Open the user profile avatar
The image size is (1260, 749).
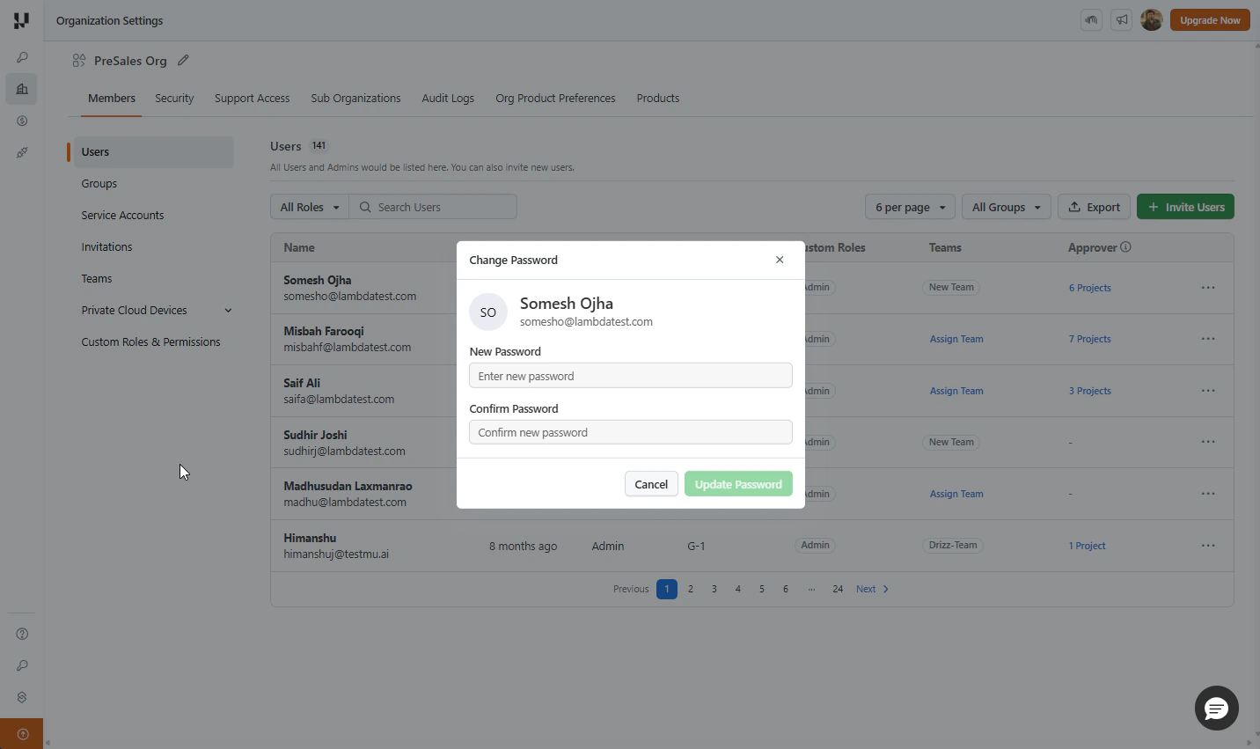point(1152,20)
